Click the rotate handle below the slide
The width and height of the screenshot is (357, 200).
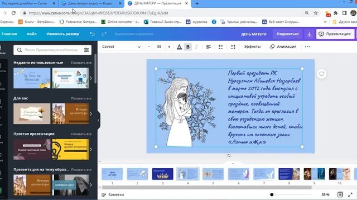tap(229, 156)
